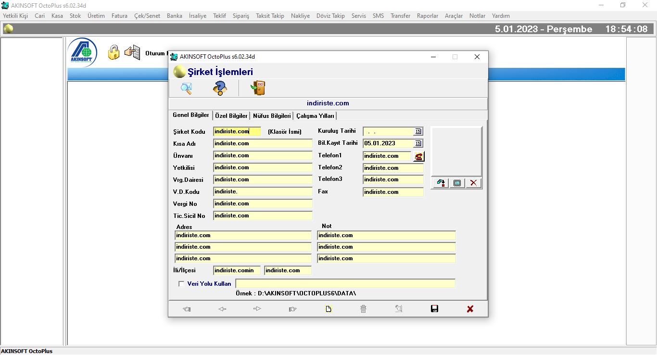The height and width of the screenshot is (355, 657).
Task: Click the edit record icon in bottom bar
Action: (x=399, y=309)
